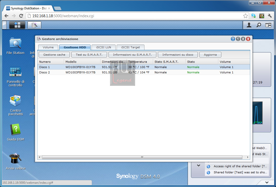Open the browser wrench menu icon
Viewport: 276px width, 187px height.
pos(270,16)
